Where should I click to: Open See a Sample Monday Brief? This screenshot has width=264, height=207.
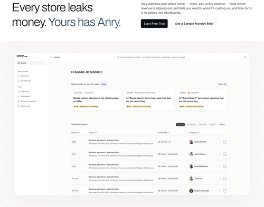(194, 24)
